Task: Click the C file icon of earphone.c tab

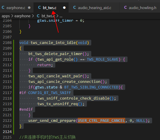Action: pyautogui.click(x=3, y=8)
